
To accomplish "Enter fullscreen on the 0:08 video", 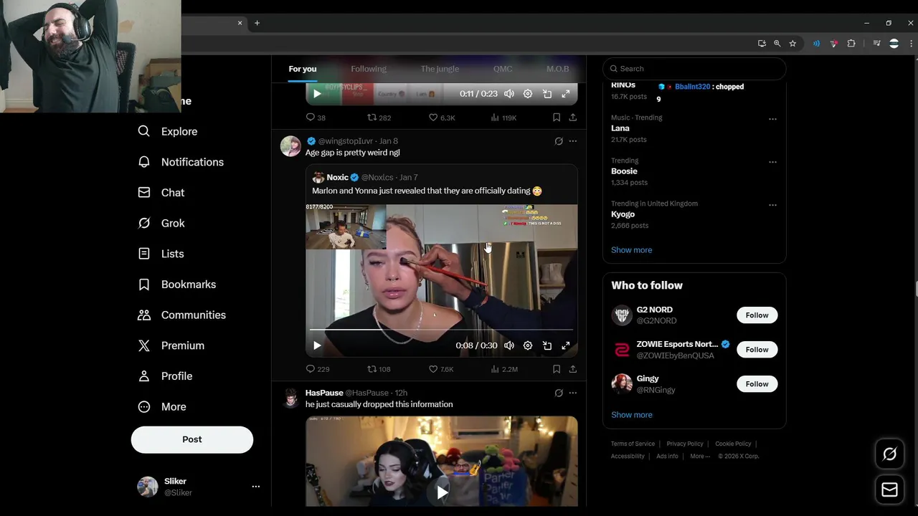I will coord(566,345).
